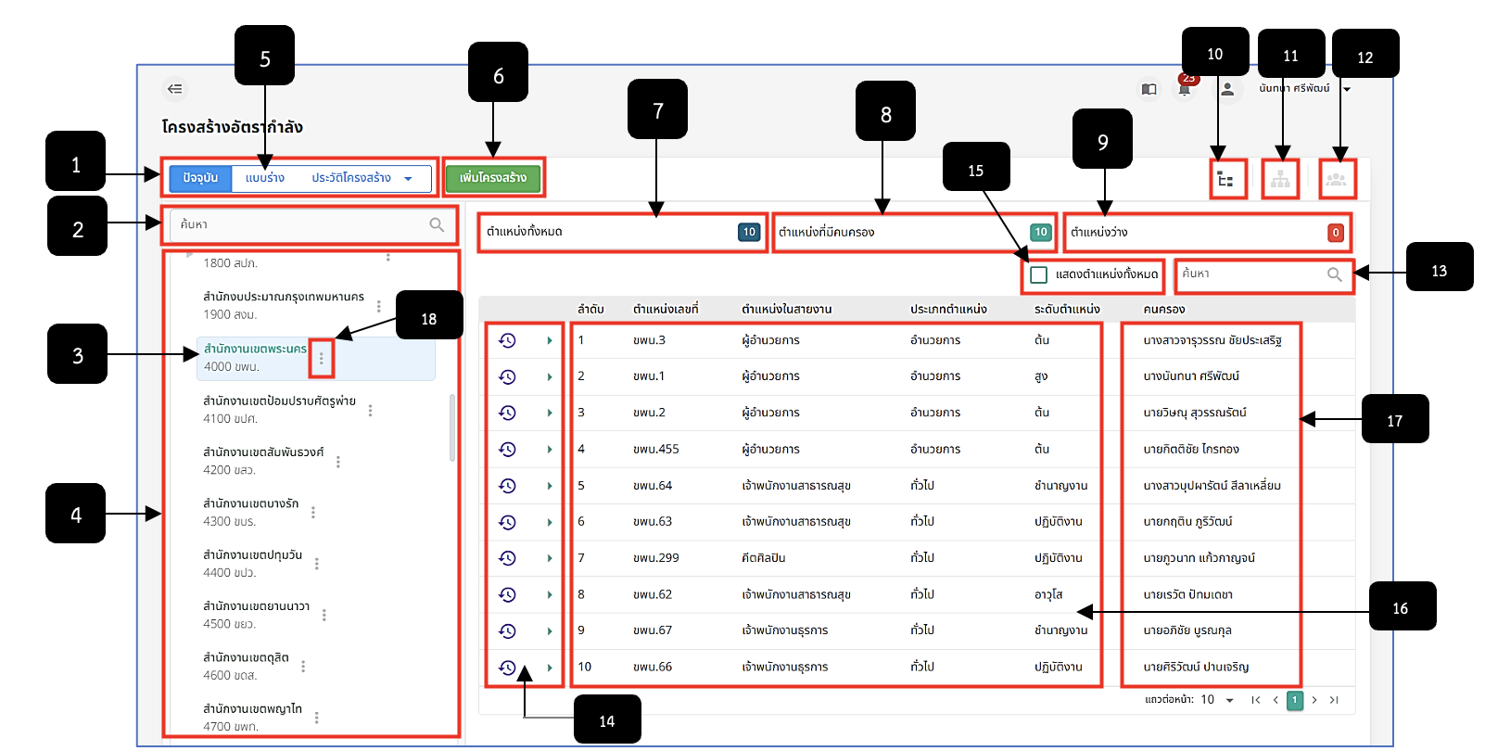Go to next page arrow in pagination

[x=1314, y=700]
